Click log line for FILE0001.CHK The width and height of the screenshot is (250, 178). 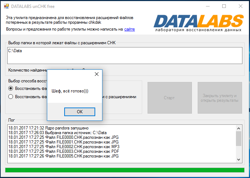[63, 142]
